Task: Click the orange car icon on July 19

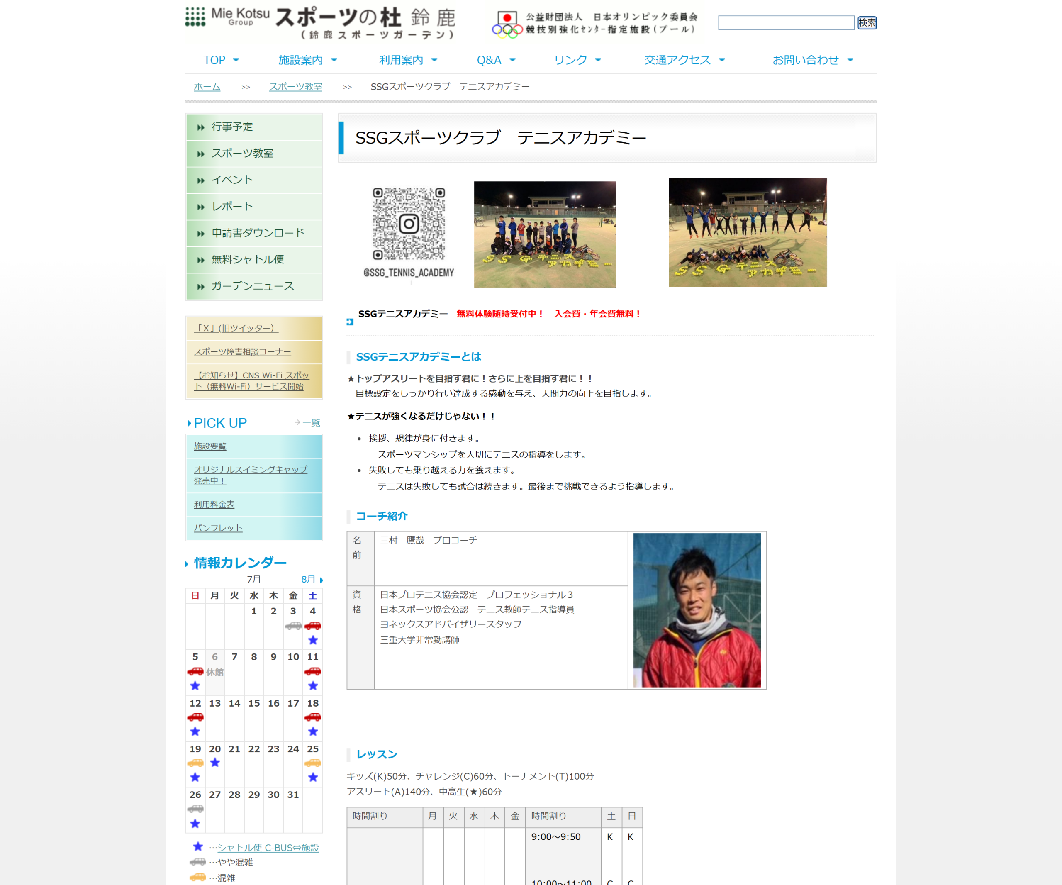Action: pos(195,763)
